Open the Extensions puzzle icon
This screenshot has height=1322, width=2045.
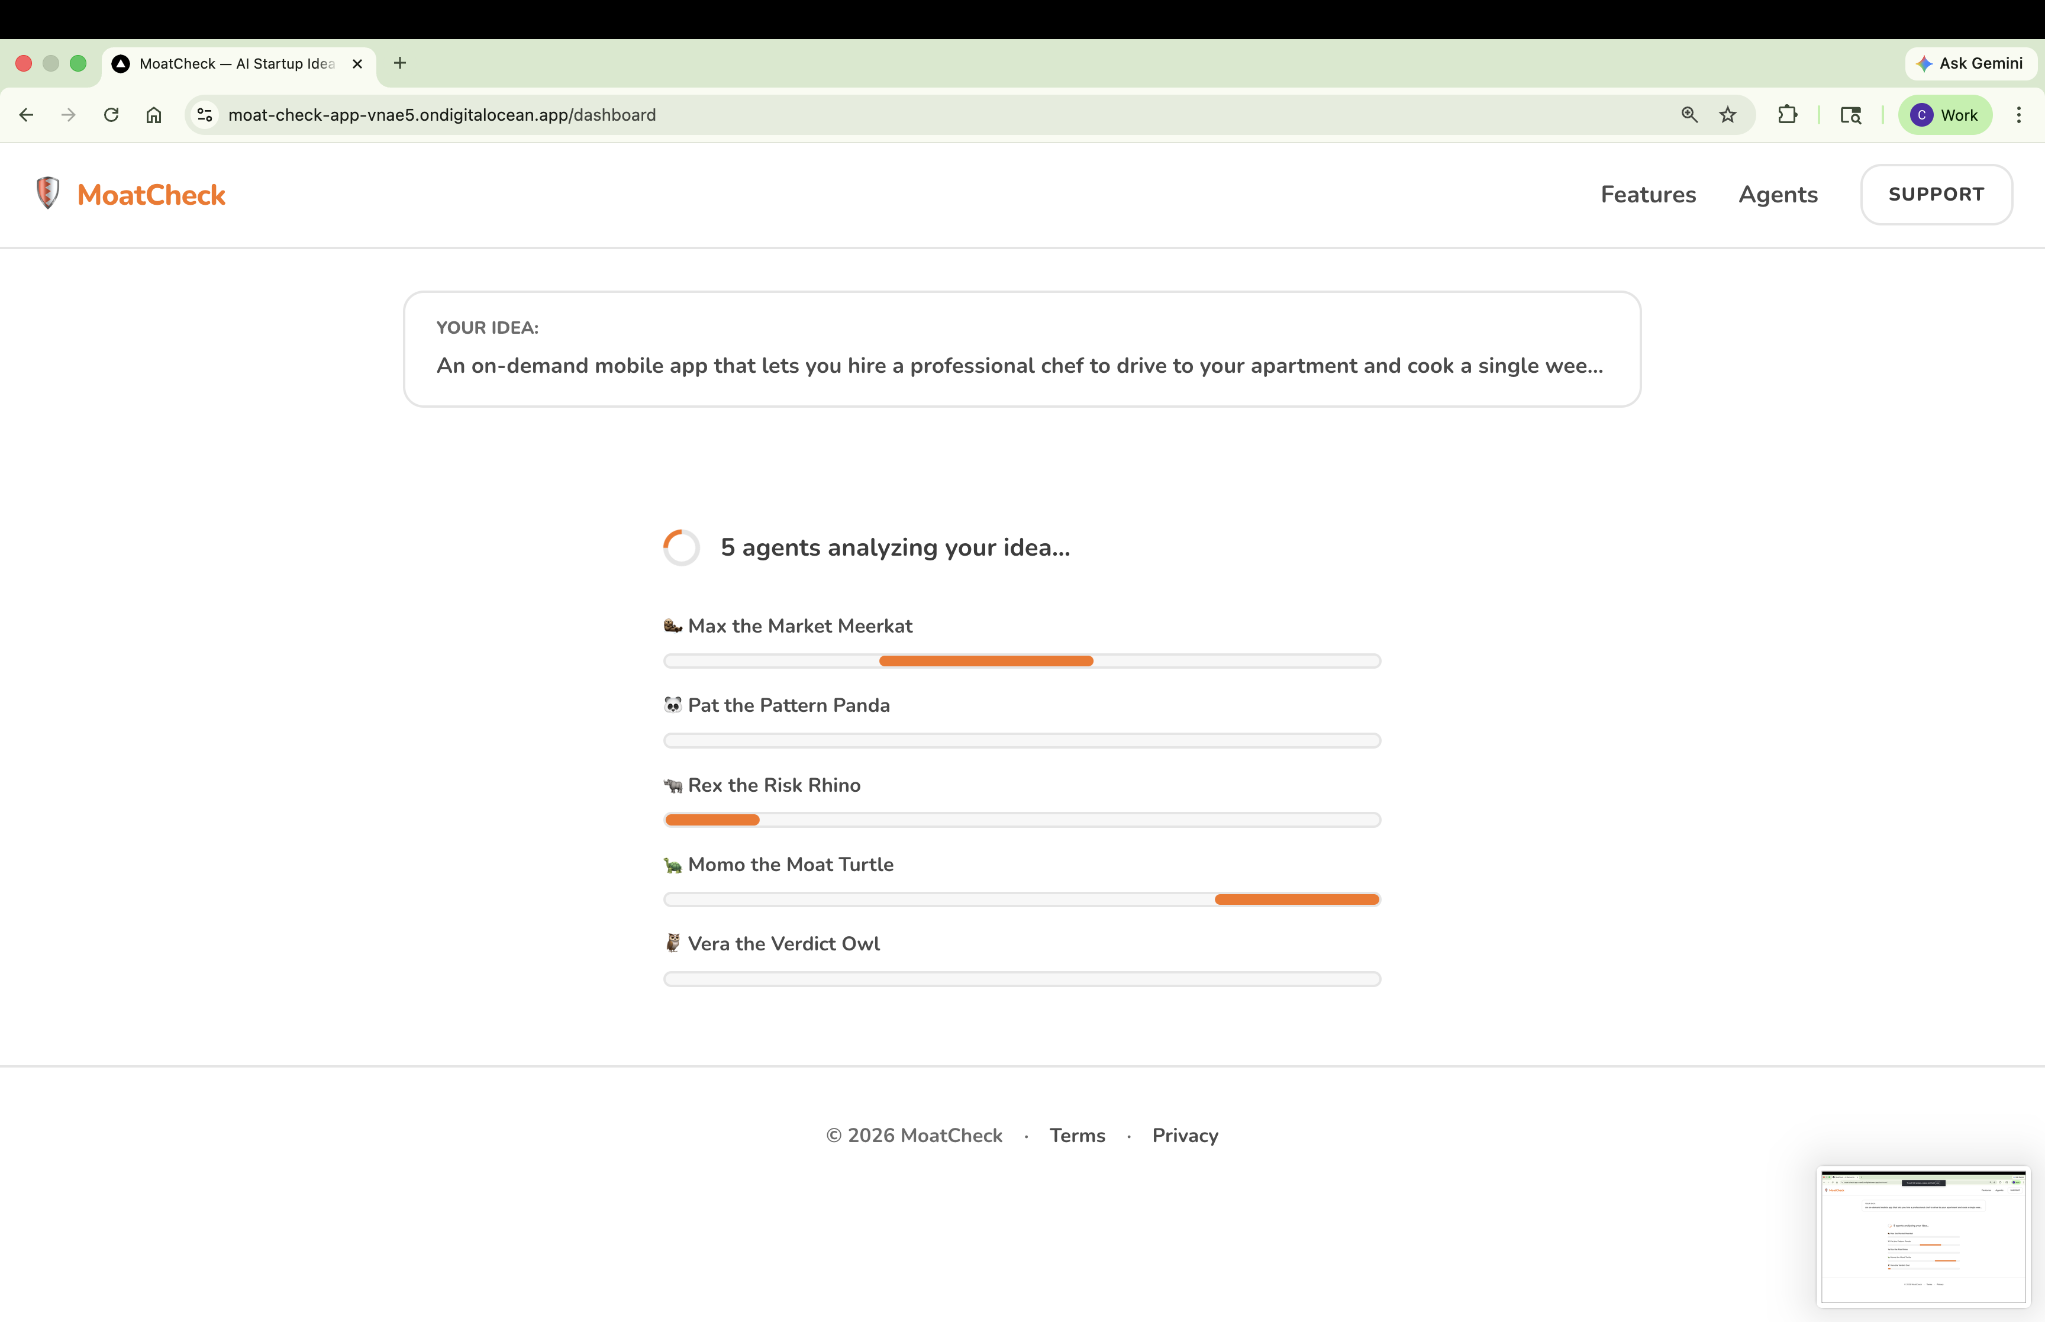[1788, 115]
